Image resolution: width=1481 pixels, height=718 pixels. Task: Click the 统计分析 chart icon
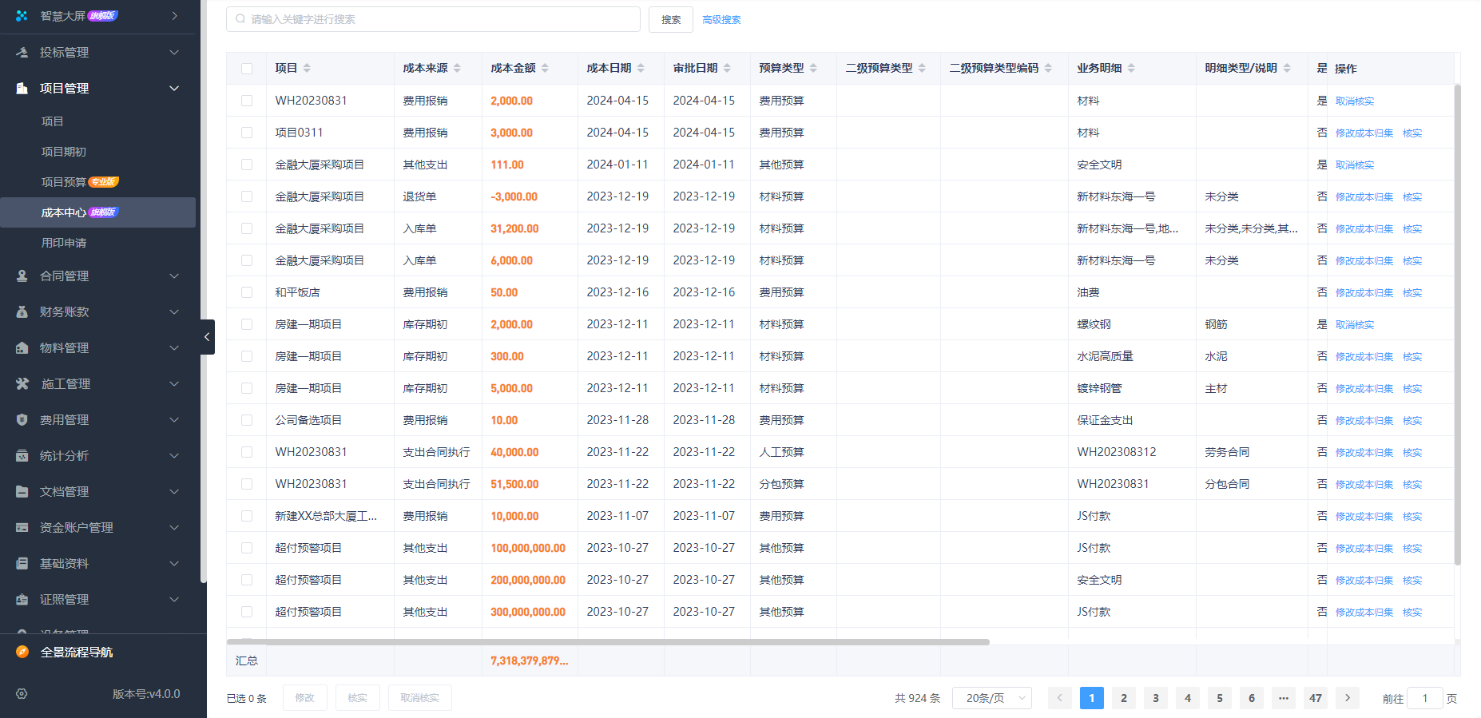[22, 456]
